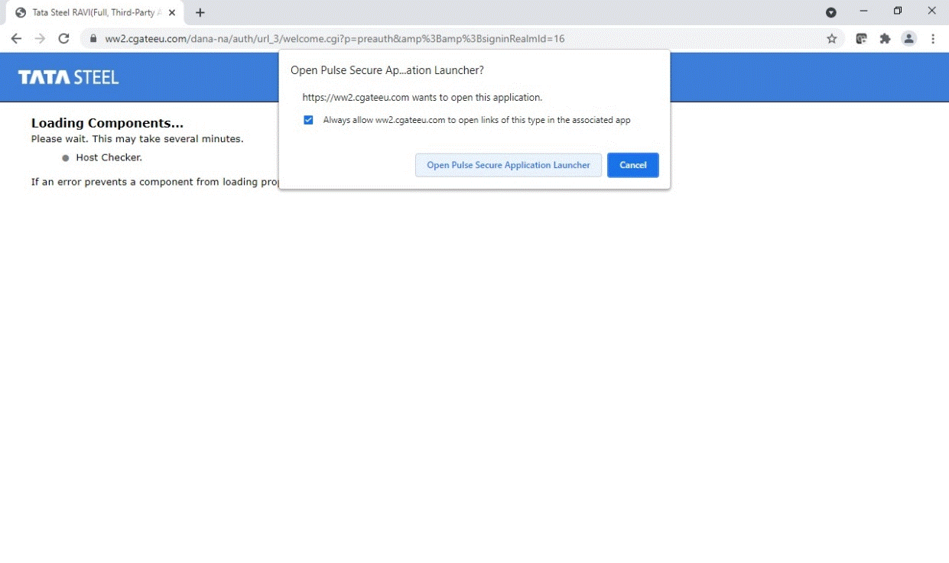Reload the page with the refresh icon
Image resolution: width=949 pixels, height=563 pixels.
click(x=63, y=38)
